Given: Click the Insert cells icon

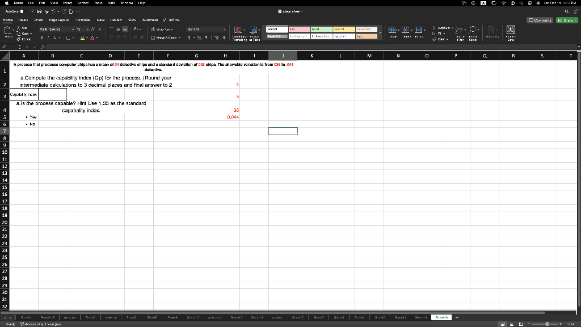Looking at the screenshot, I should coord(392,30).
